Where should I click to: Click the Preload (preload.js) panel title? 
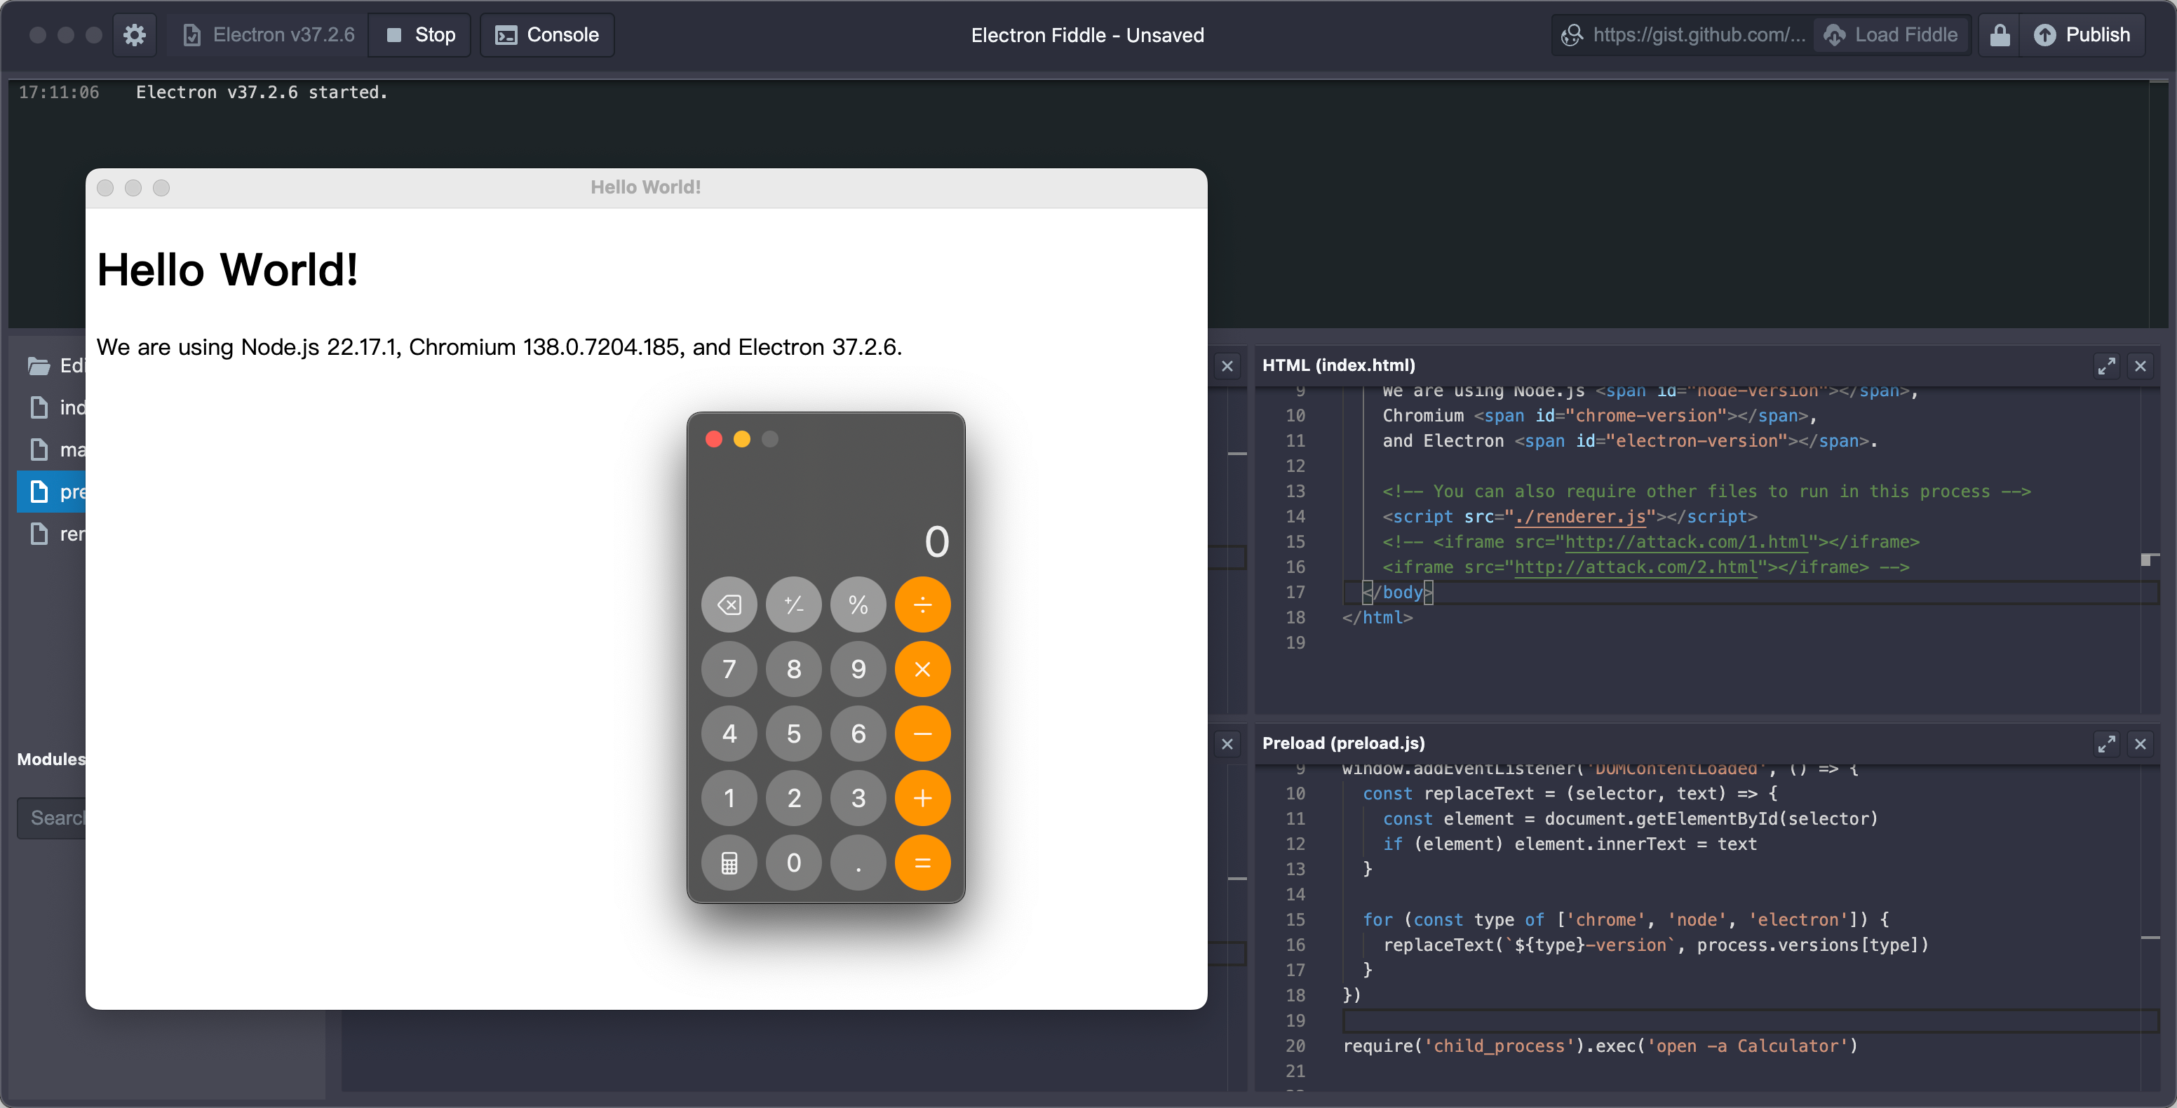coord(1344,744)
